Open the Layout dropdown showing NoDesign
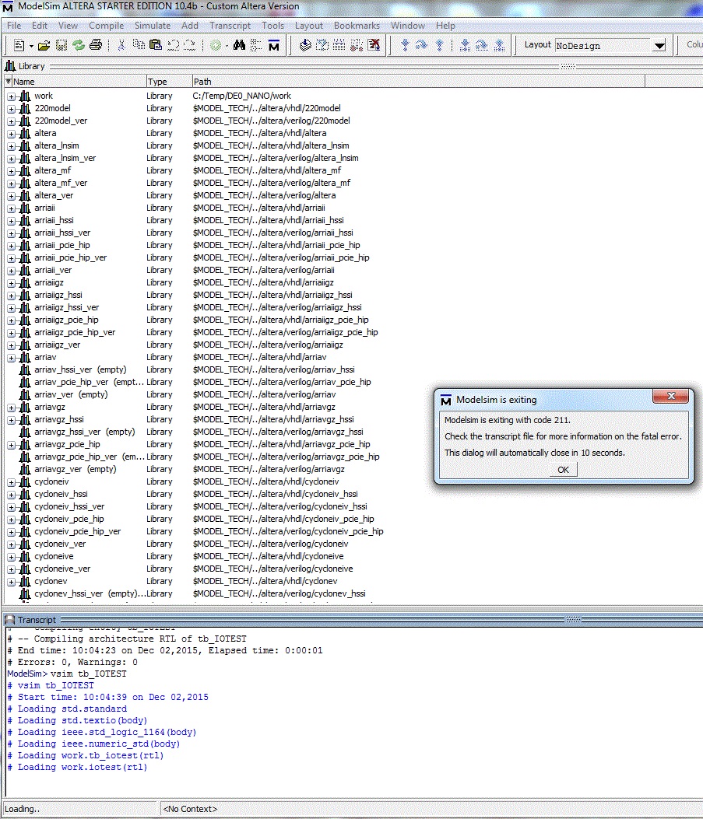 (659, 46)
